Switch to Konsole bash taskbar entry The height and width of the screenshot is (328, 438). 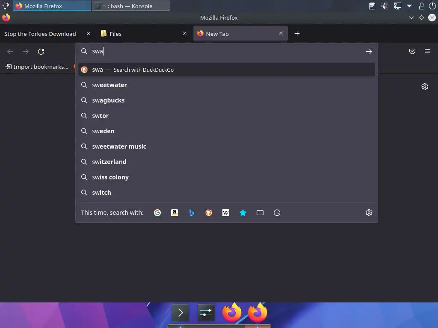(x=131, y=6)
